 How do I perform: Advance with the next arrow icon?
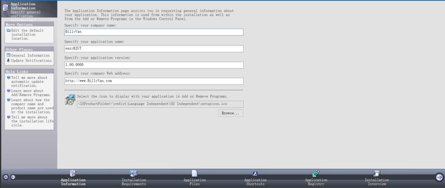coord(439,177)
